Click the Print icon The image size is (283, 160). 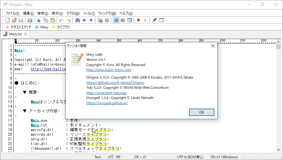30,20
